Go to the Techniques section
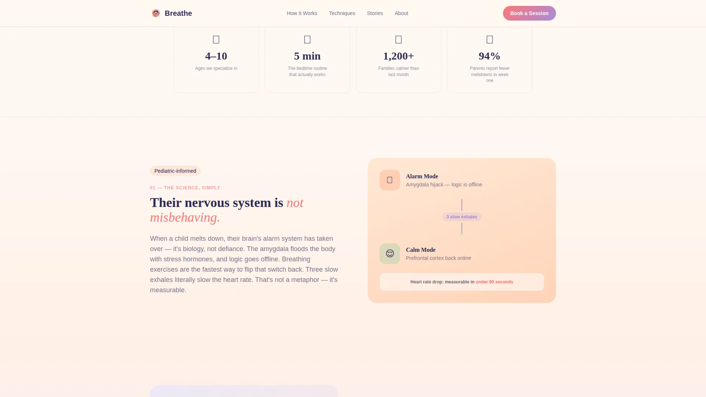The image size is (706, 397). point(342,13)
